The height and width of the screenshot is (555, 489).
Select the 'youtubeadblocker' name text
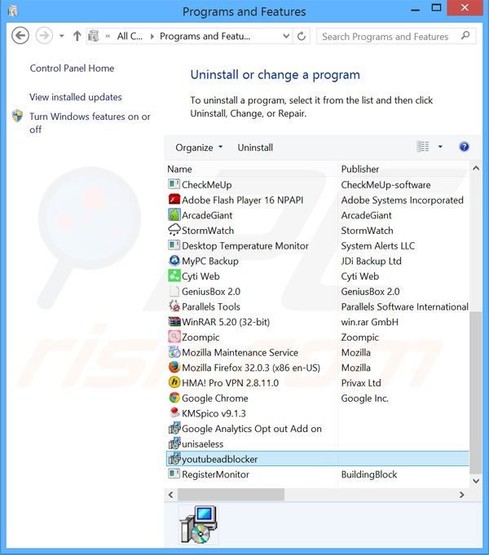click(x=219, y=459)
